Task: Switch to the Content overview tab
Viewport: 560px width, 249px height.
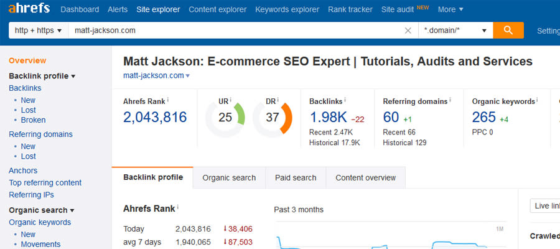Action: click(365, 177)
